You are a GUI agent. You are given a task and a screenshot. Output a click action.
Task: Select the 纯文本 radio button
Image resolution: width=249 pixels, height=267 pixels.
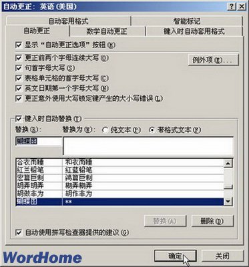105,130
